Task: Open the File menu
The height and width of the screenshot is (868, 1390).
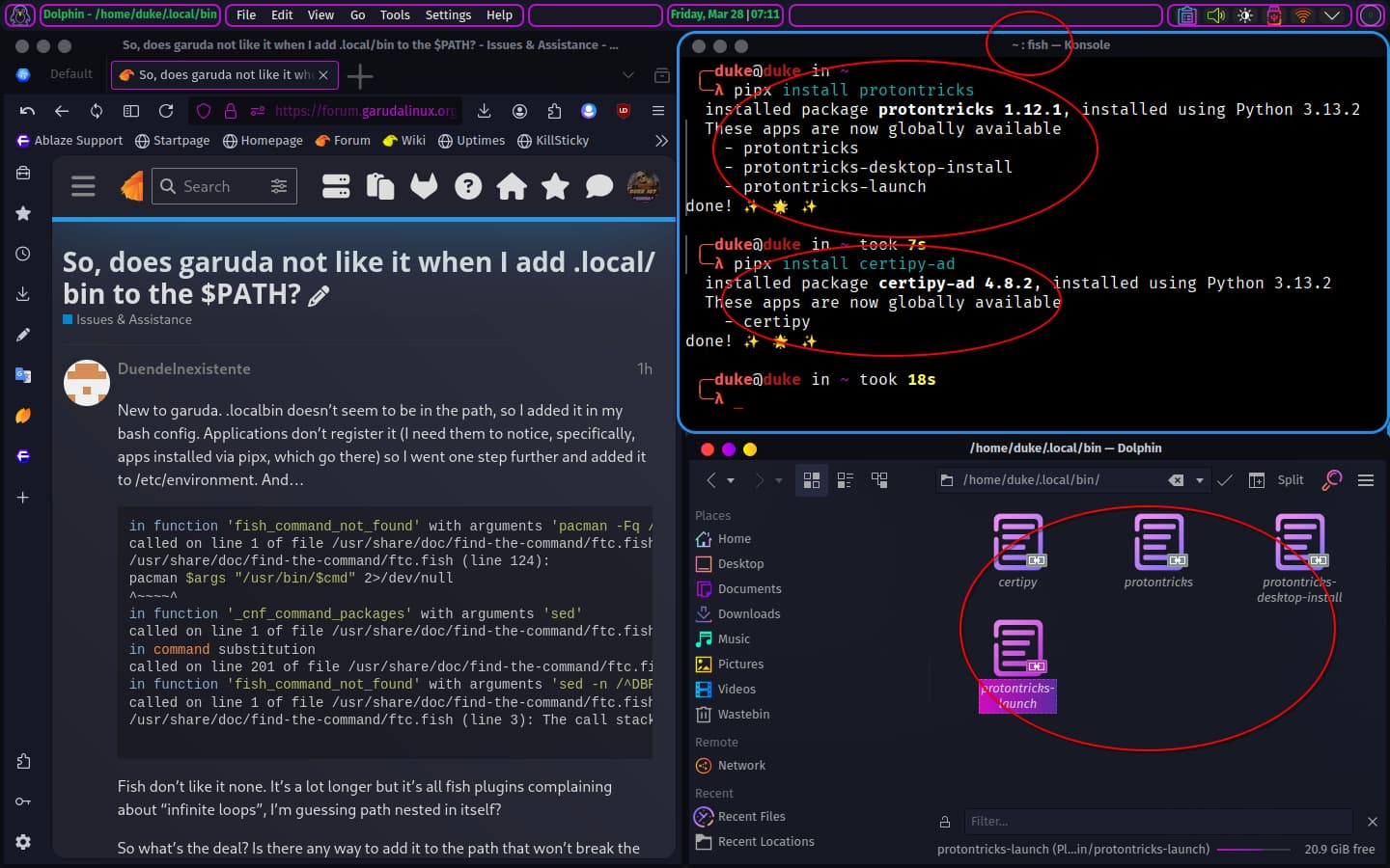Action: 246,14
